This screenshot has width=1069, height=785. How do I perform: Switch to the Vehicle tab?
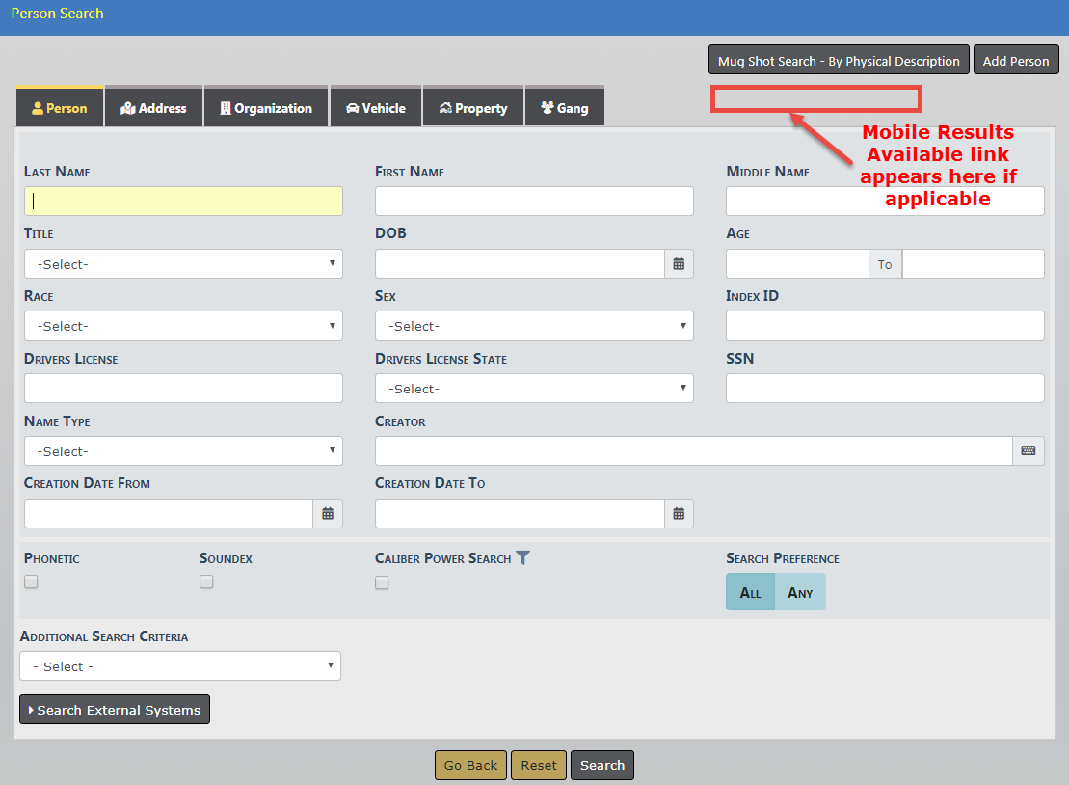click(x=376, y=108)
